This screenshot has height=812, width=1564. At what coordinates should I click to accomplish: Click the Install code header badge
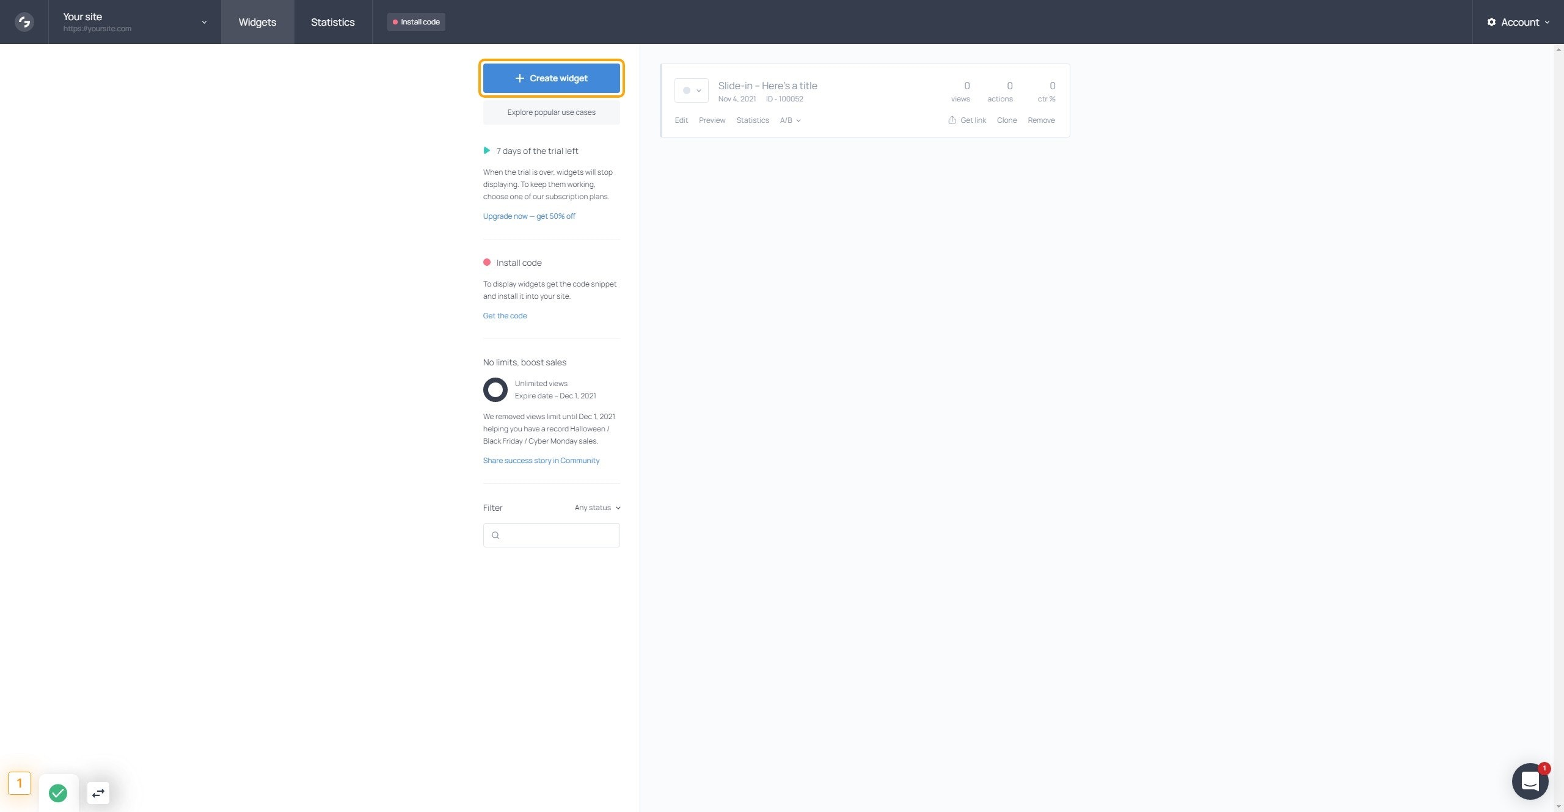click(416, 22)
